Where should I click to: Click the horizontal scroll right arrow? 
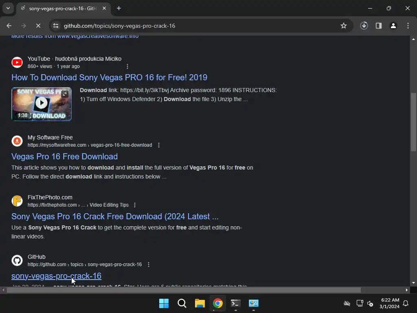coord(407,290)
